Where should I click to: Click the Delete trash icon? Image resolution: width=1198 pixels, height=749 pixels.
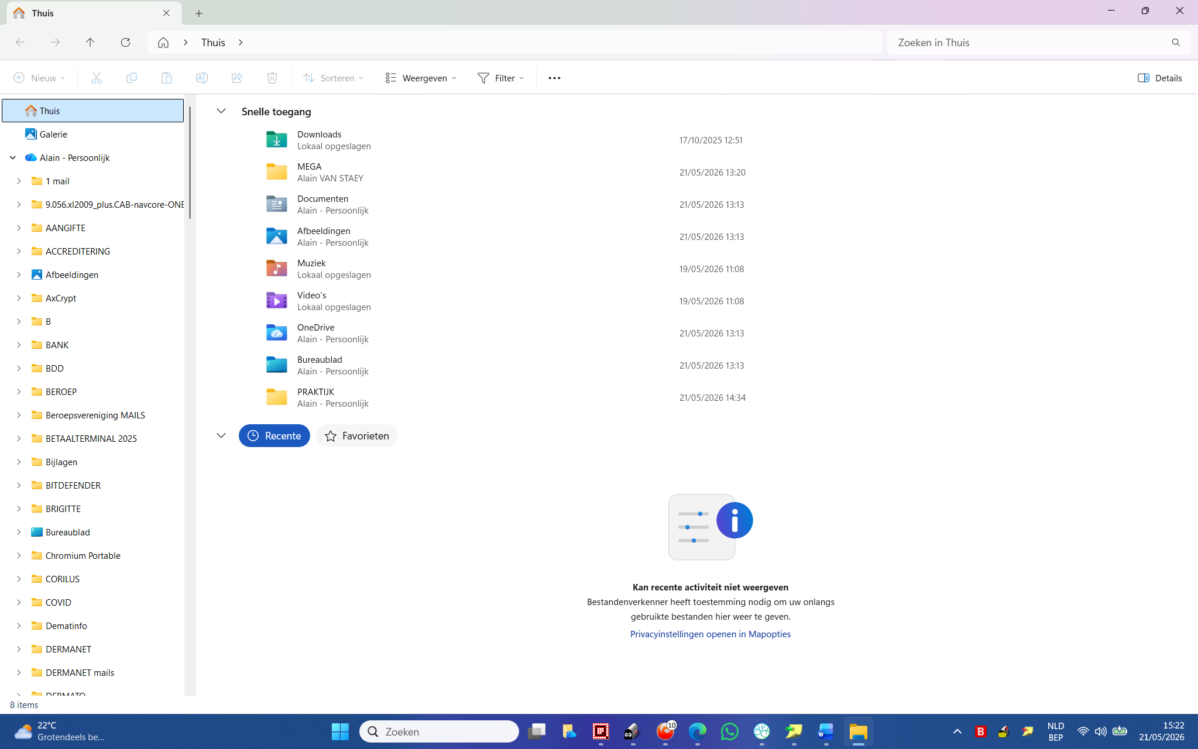272,78
